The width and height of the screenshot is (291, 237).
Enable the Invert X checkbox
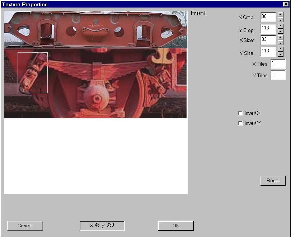pyautogui.click(x=241, y=113)
